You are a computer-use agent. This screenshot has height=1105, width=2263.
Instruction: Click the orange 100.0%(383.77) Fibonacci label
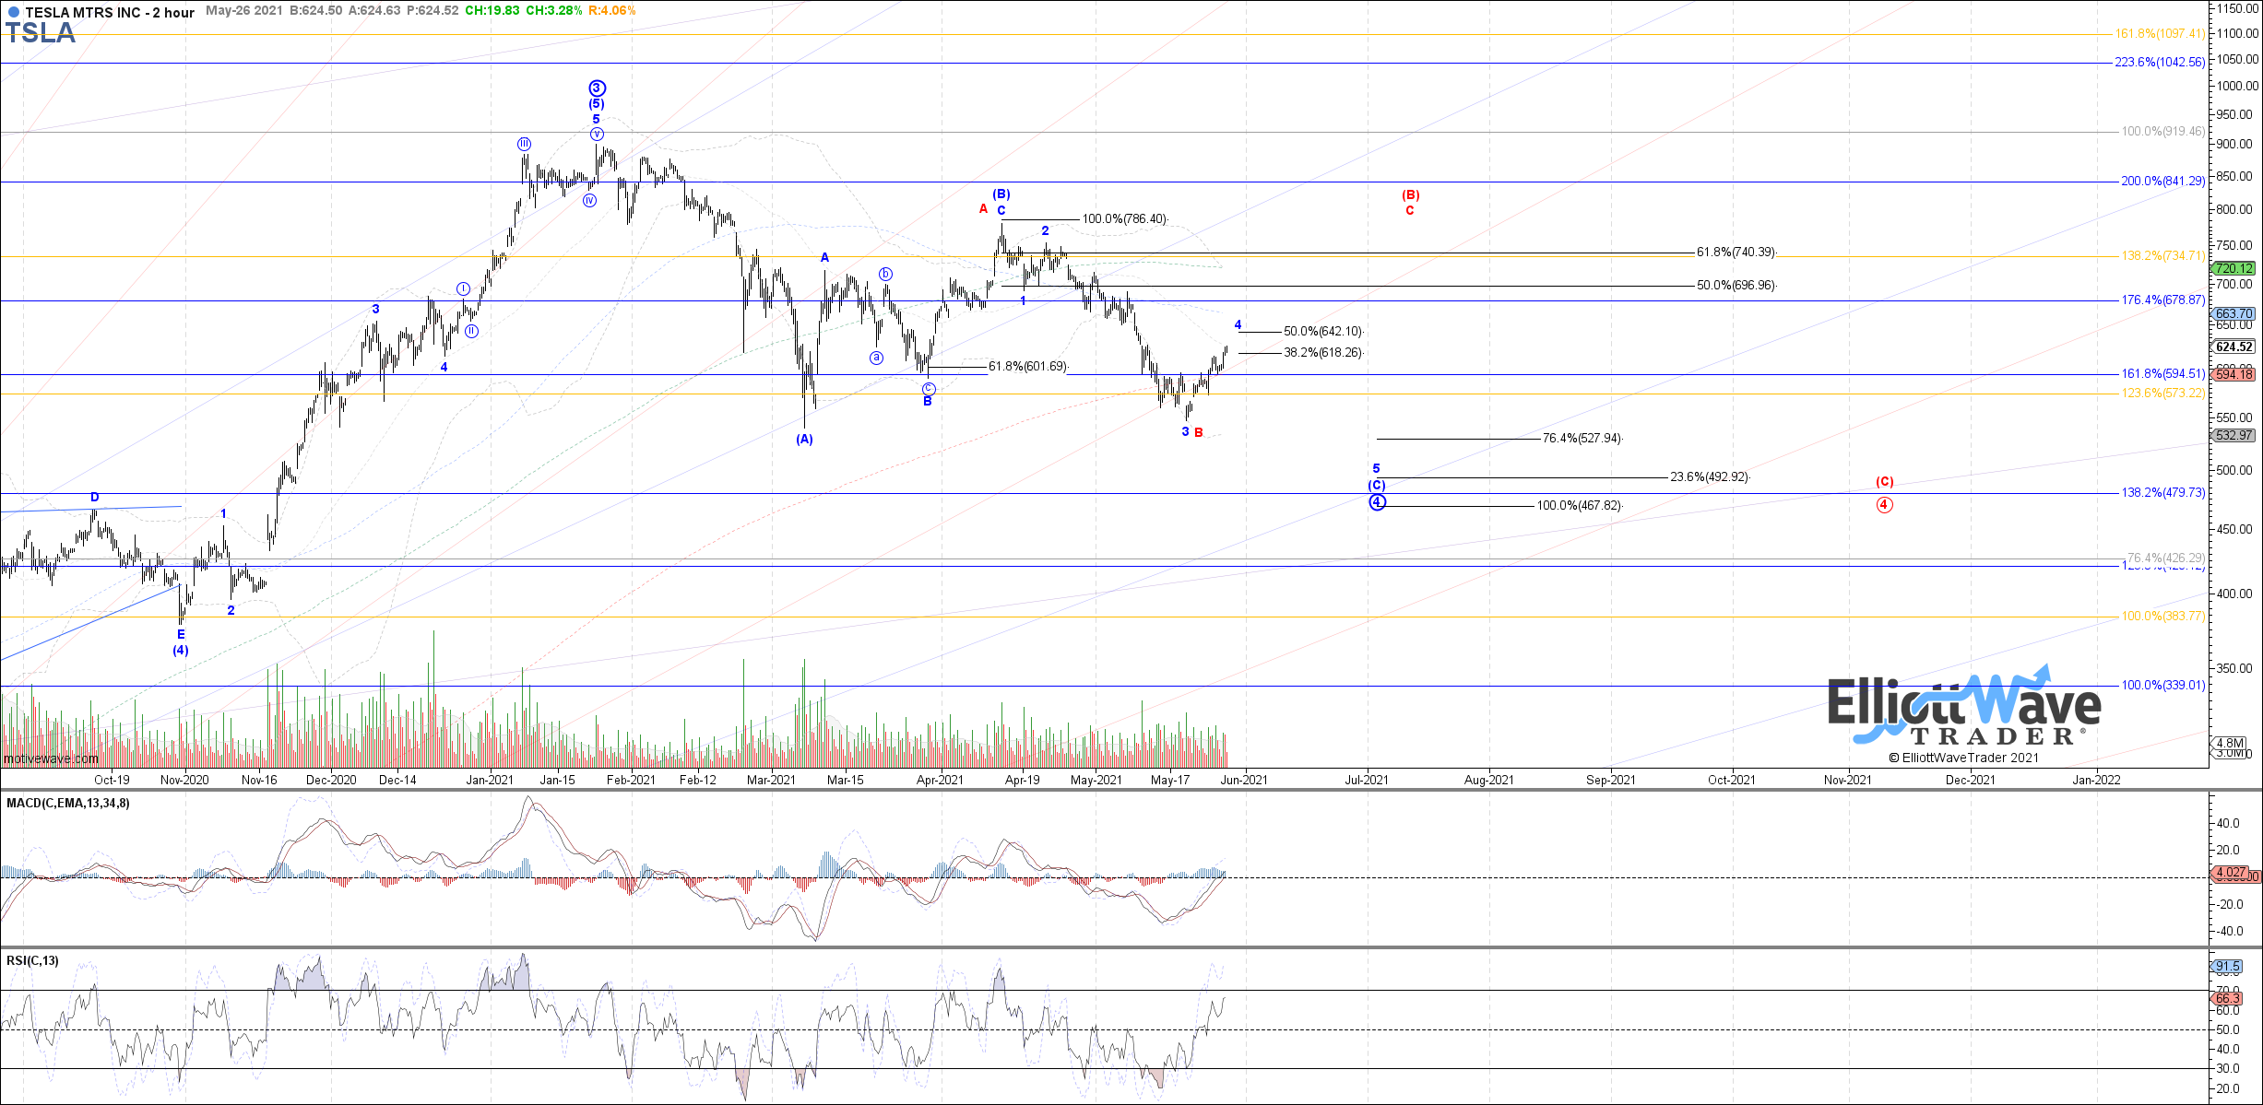click(2163, 617)
